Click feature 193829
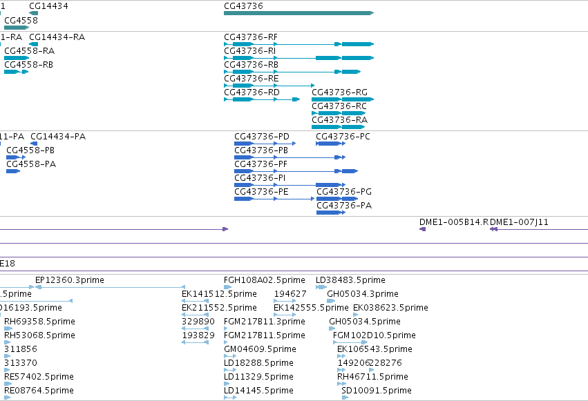 pos(196,342)
